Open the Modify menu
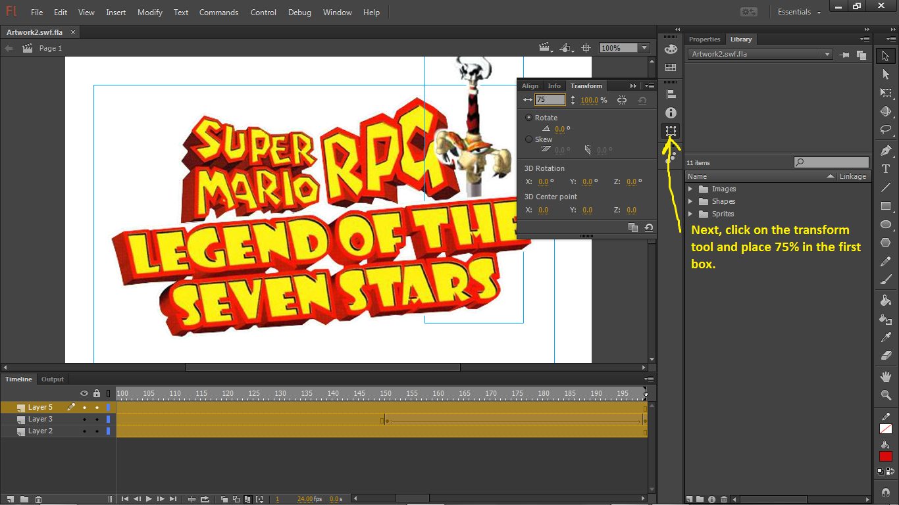This screenshot has height=505, width=899. [149, 12]
